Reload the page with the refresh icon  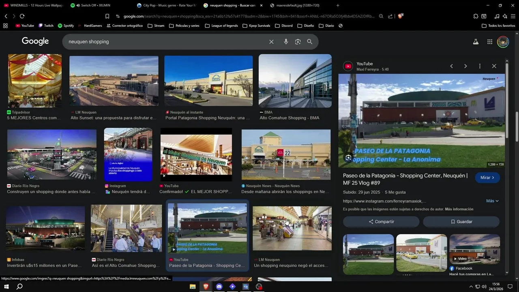(x=22, y=16)
